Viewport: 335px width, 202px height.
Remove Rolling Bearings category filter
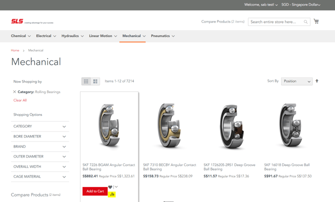(x=14, y=91)
